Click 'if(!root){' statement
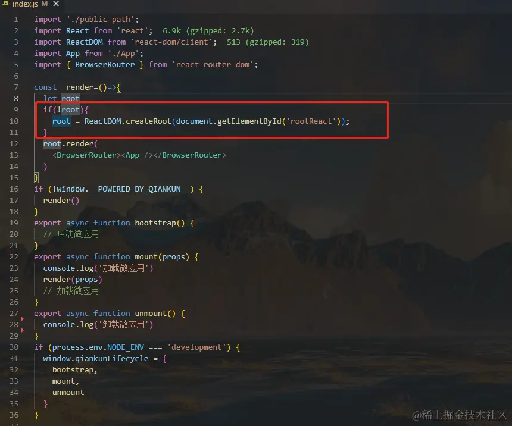This screenshot has height=426, width=512. [66, 110]
